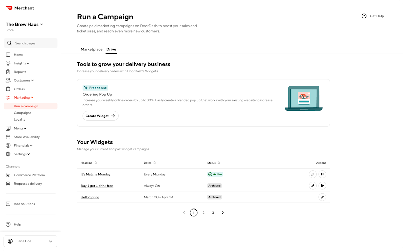Screen dimensions: 403x251
Task: Expand the Settings submenu
Action: pos(29,154)
